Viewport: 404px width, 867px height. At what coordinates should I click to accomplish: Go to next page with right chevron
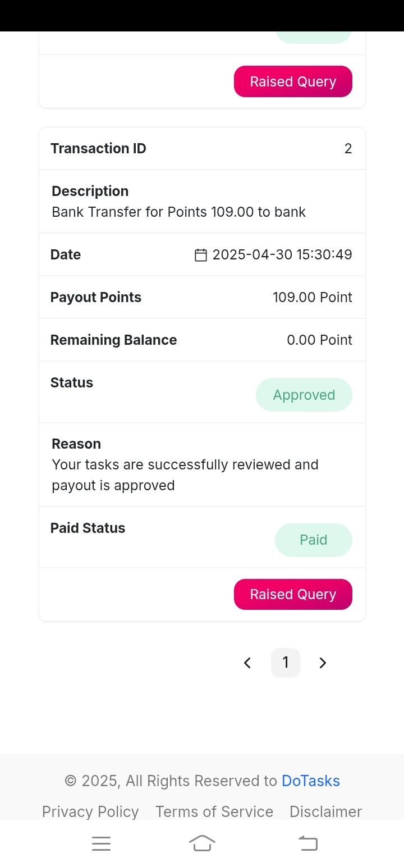click(323, 663)
